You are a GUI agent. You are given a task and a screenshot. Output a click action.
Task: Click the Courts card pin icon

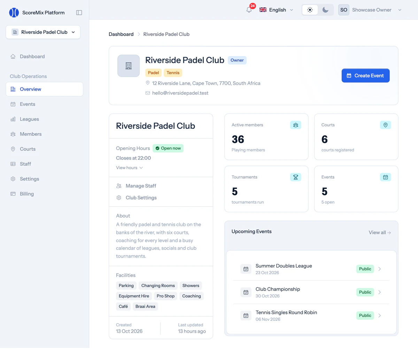click(386, 125)
